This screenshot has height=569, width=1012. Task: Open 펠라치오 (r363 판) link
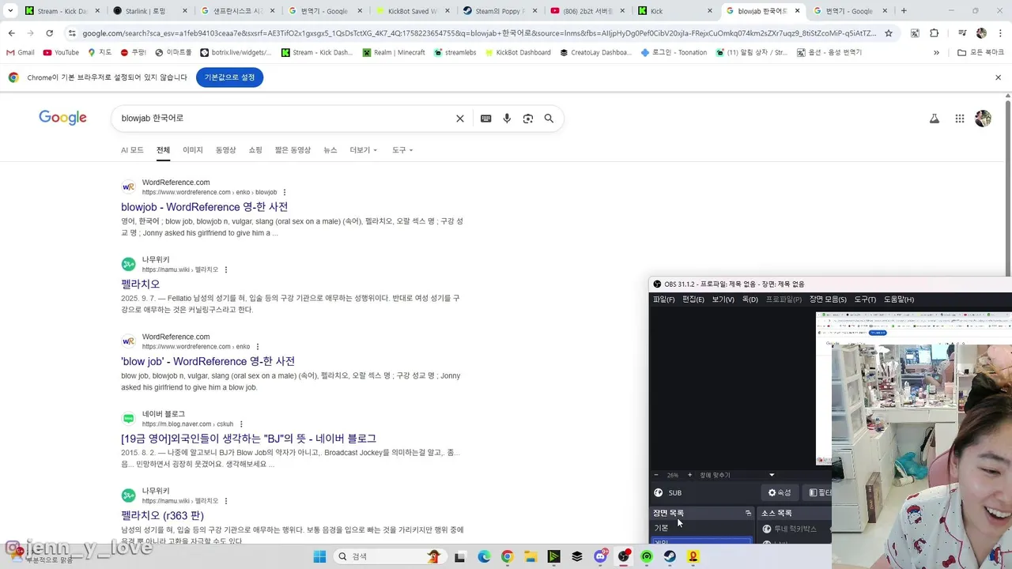coord(163,515)
